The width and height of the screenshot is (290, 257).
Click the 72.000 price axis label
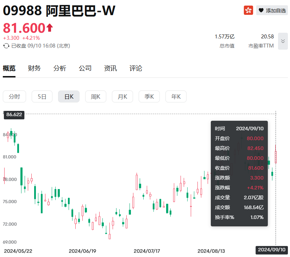pos(10,224)
